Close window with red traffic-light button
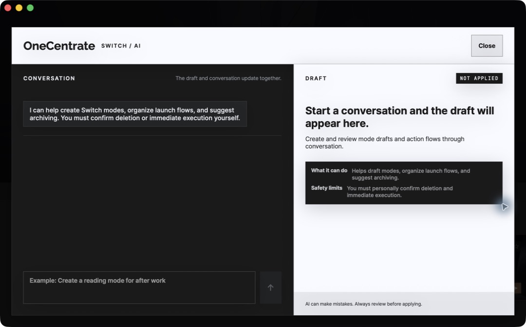This screenshot has height=327, width=526. pos(8,8)
